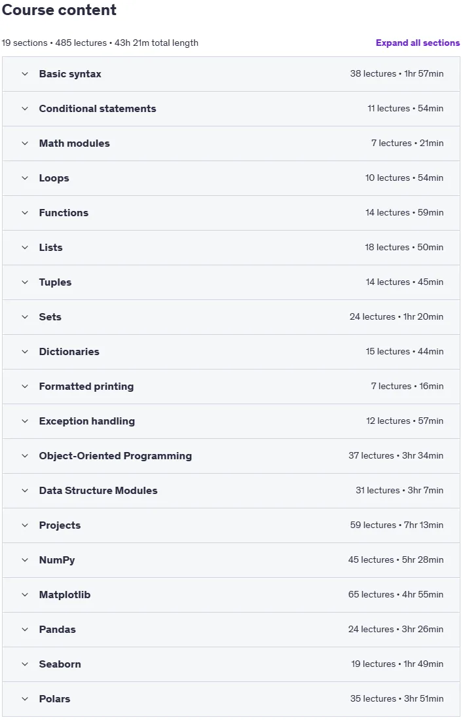
Task: Open the NumPy section chevron
Action: 25,560
